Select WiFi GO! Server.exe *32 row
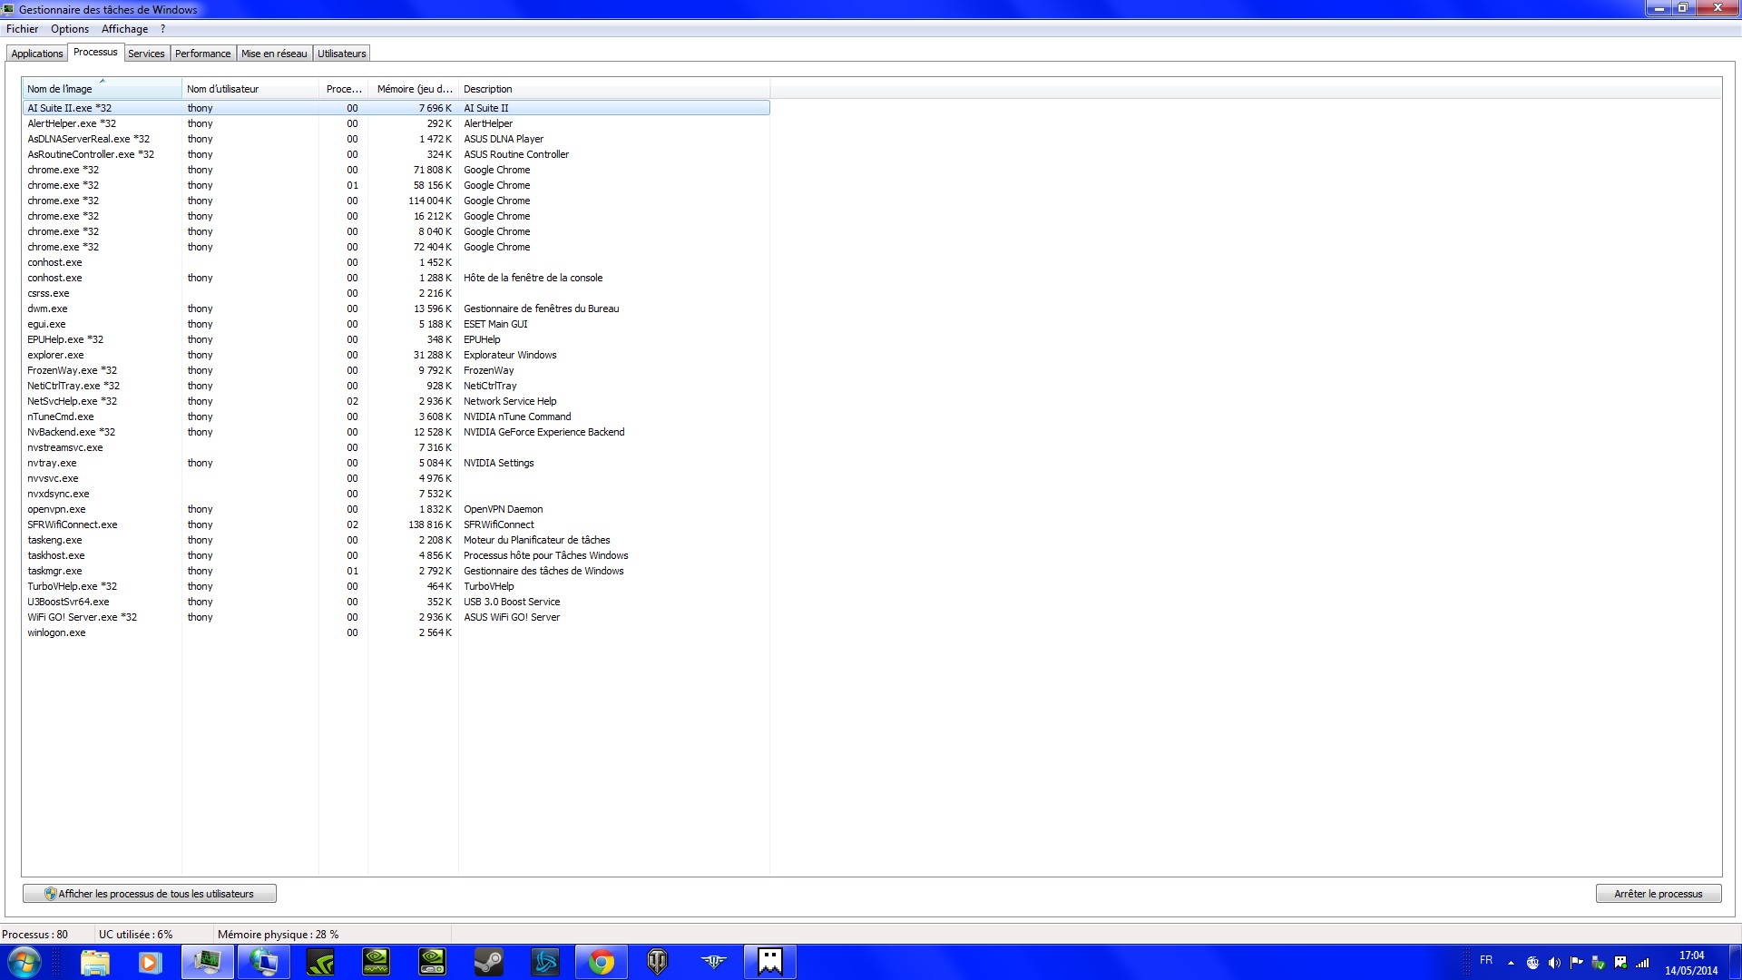The width and height of the screenshot is (1742, 980). [x=396, y=617]
